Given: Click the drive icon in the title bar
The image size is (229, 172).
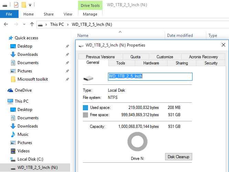Looking at the screenshot, I should tap(5, 6).
